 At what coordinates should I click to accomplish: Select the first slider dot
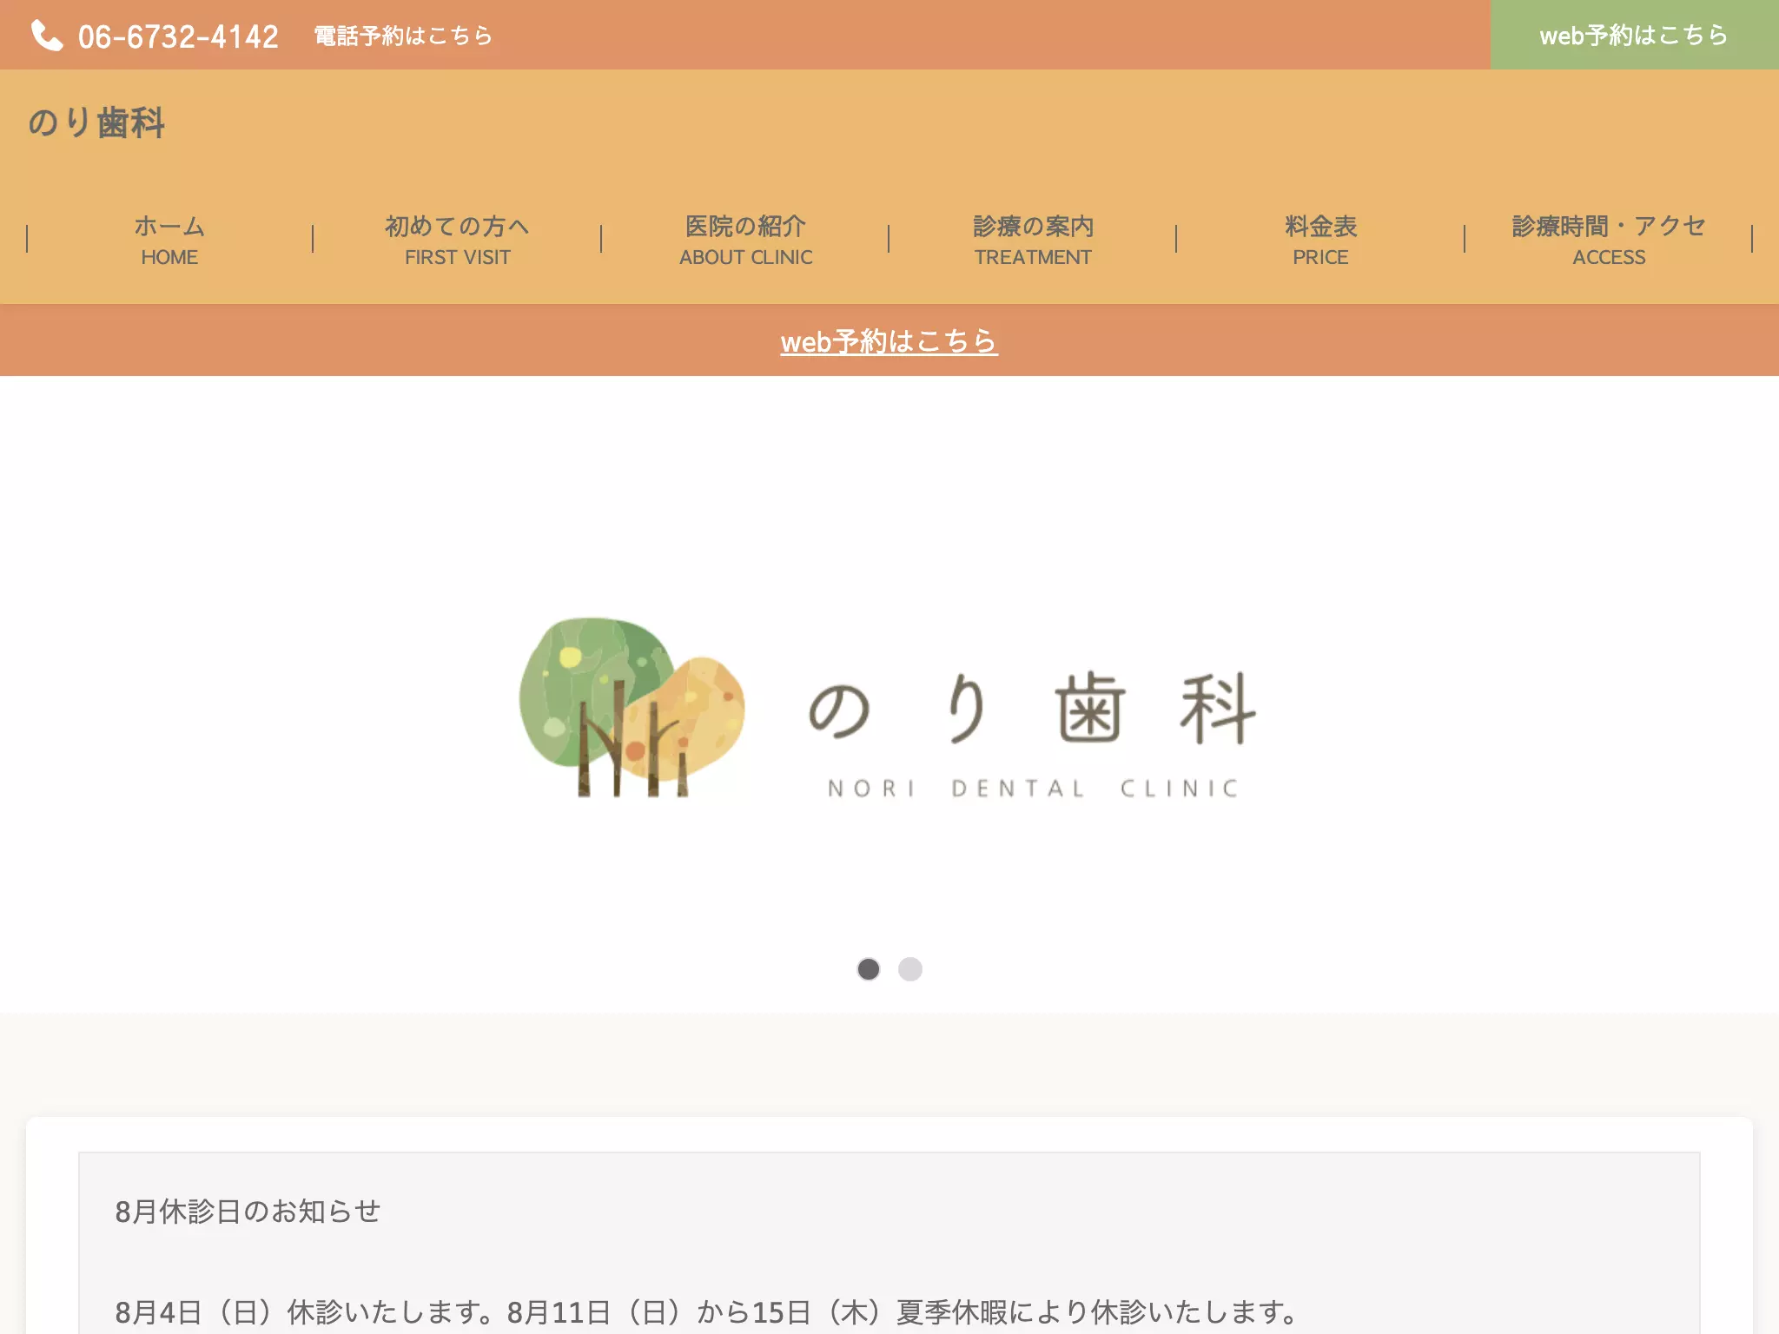coord(868,968)
